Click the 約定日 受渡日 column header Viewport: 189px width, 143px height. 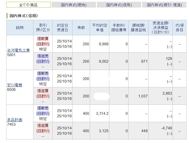tap(64, 28)
